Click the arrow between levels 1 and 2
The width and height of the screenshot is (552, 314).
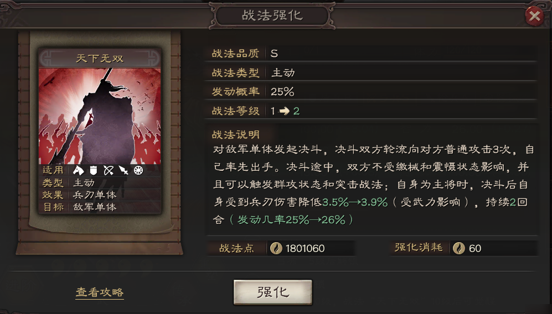pos(284,111)
